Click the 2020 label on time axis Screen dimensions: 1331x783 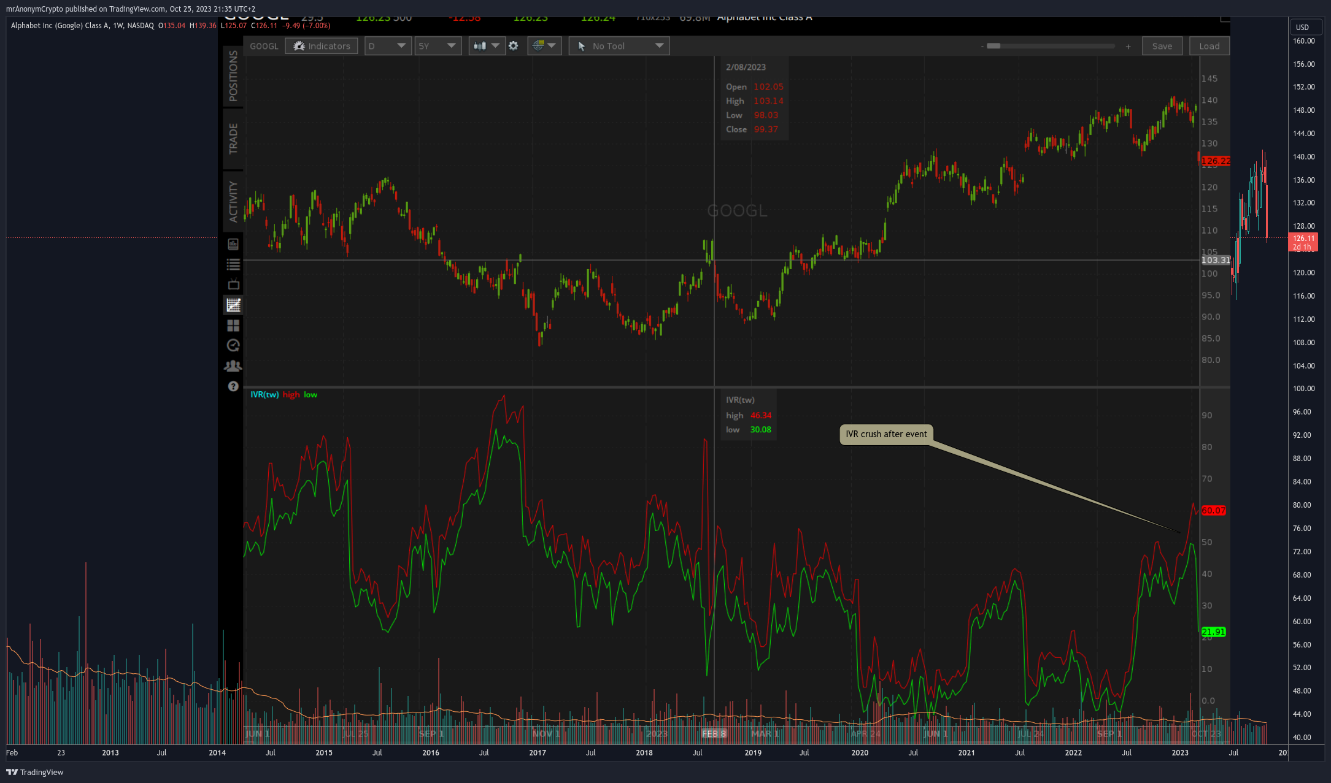pos(860,752)
